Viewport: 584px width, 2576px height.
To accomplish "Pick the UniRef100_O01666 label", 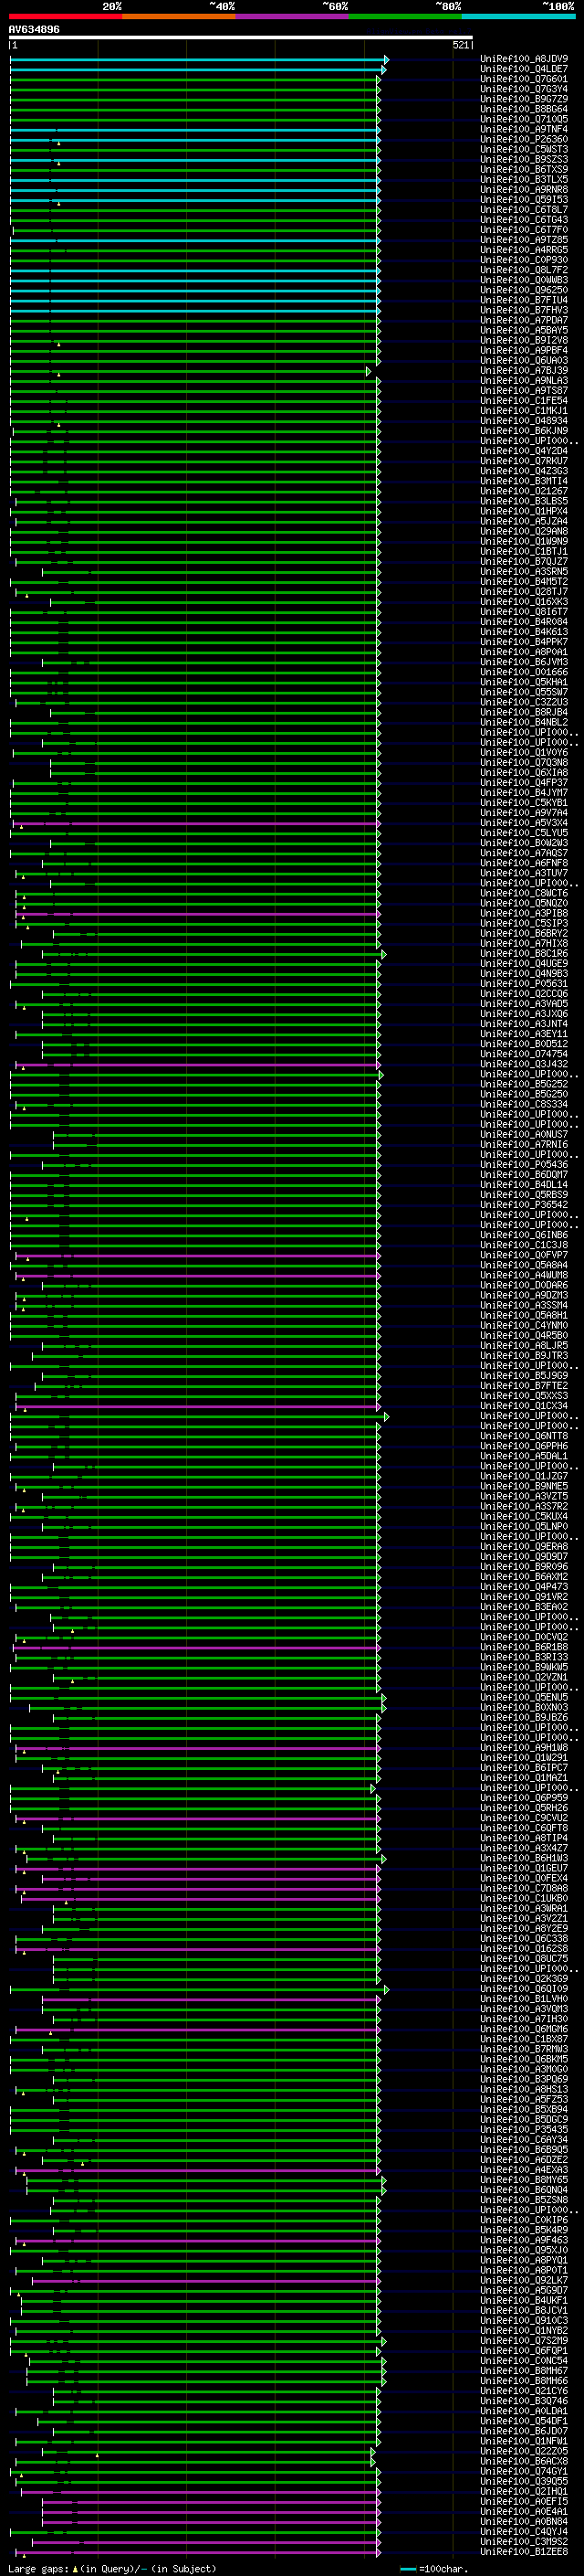I will 524,672.
